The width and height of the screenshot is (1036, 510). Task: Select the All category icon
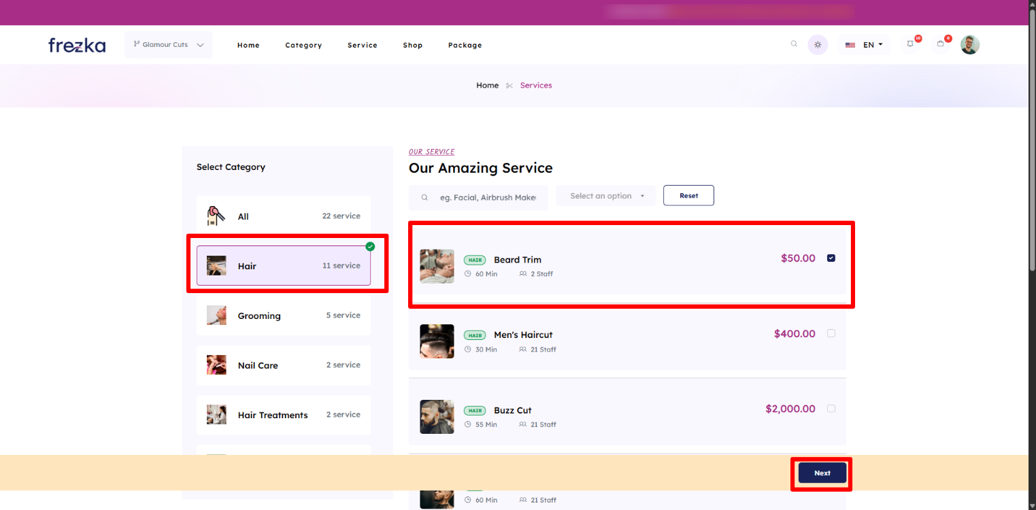click(x=216, y=216)
